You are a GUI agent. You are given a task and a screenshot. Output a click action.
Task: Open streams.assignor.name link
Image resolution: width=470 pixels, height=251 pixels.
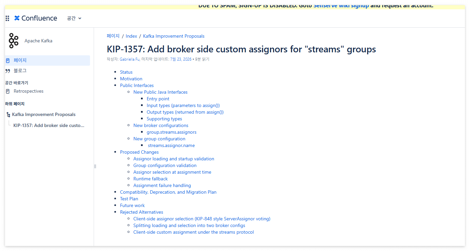point(171,145)
